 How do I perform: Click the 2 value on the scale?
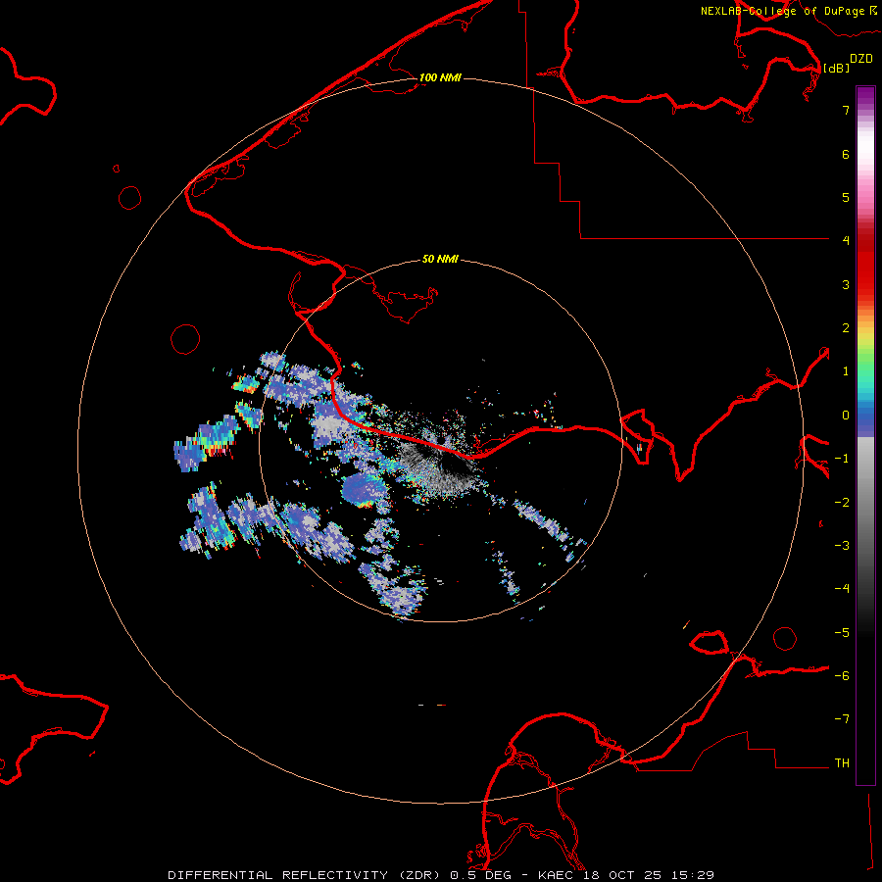point(846,328)
